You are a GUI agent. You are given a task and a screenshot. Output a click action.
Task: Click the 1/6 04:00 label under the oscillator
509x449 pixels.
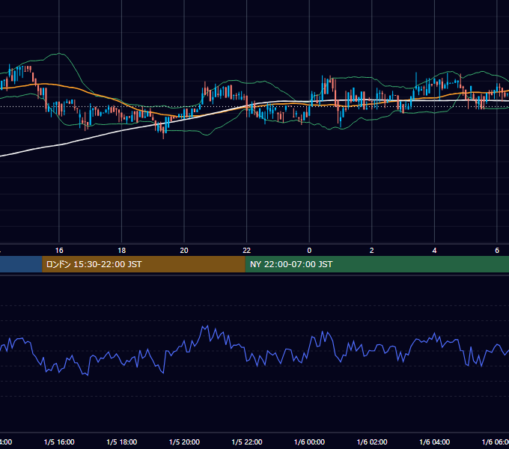(x=435, y=442)
